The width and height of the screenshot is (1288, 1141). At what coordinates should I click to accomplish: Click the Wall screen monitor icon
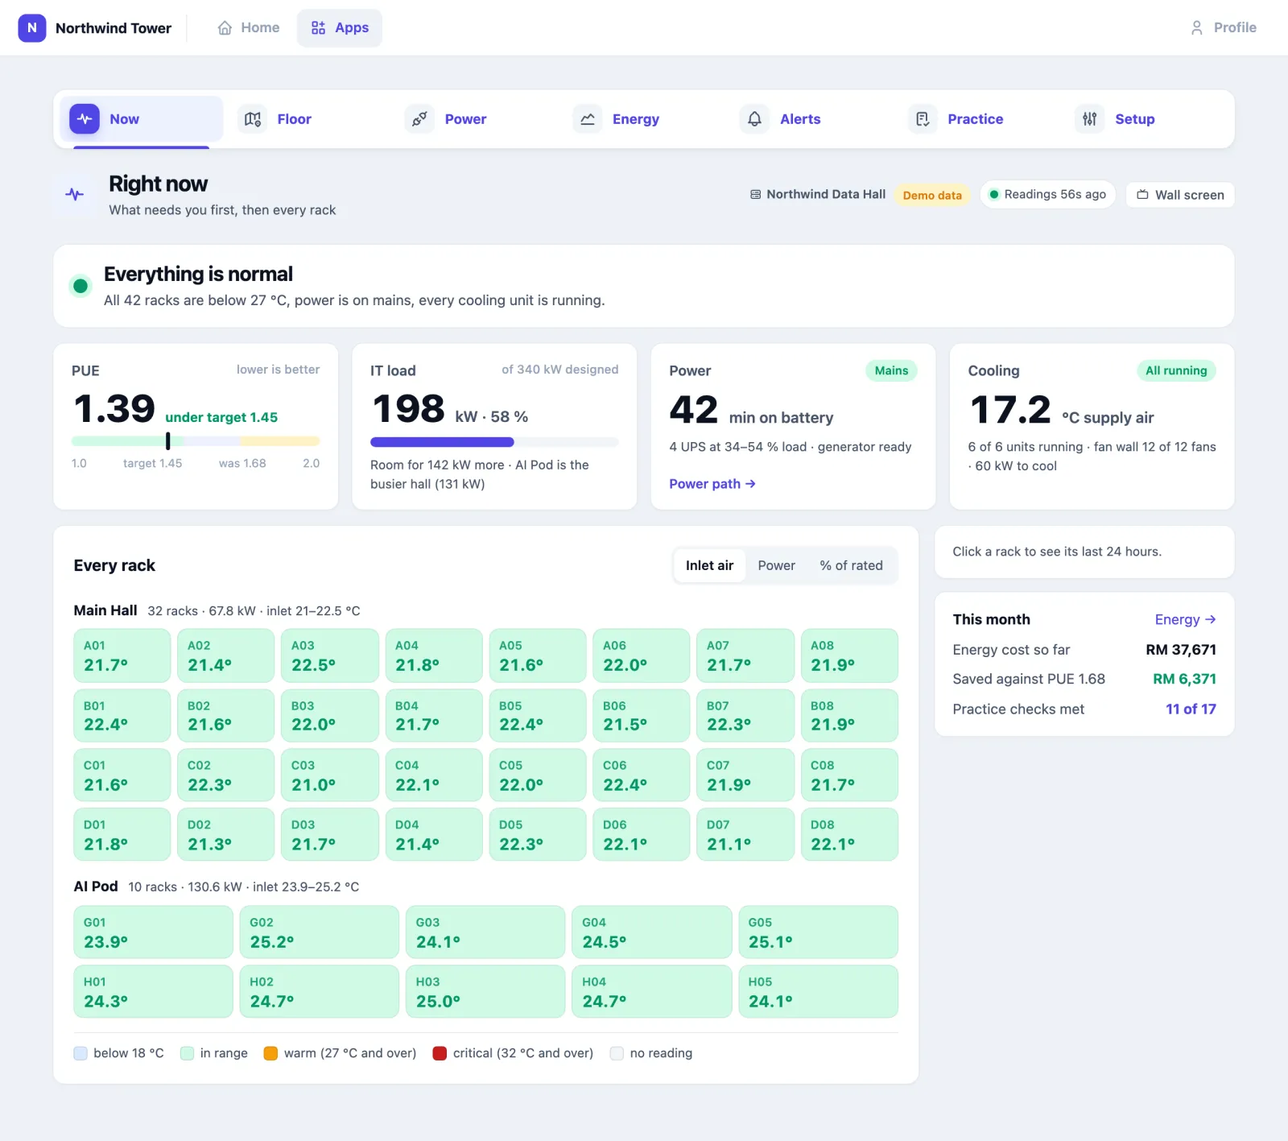click(x=1142, y=195)
